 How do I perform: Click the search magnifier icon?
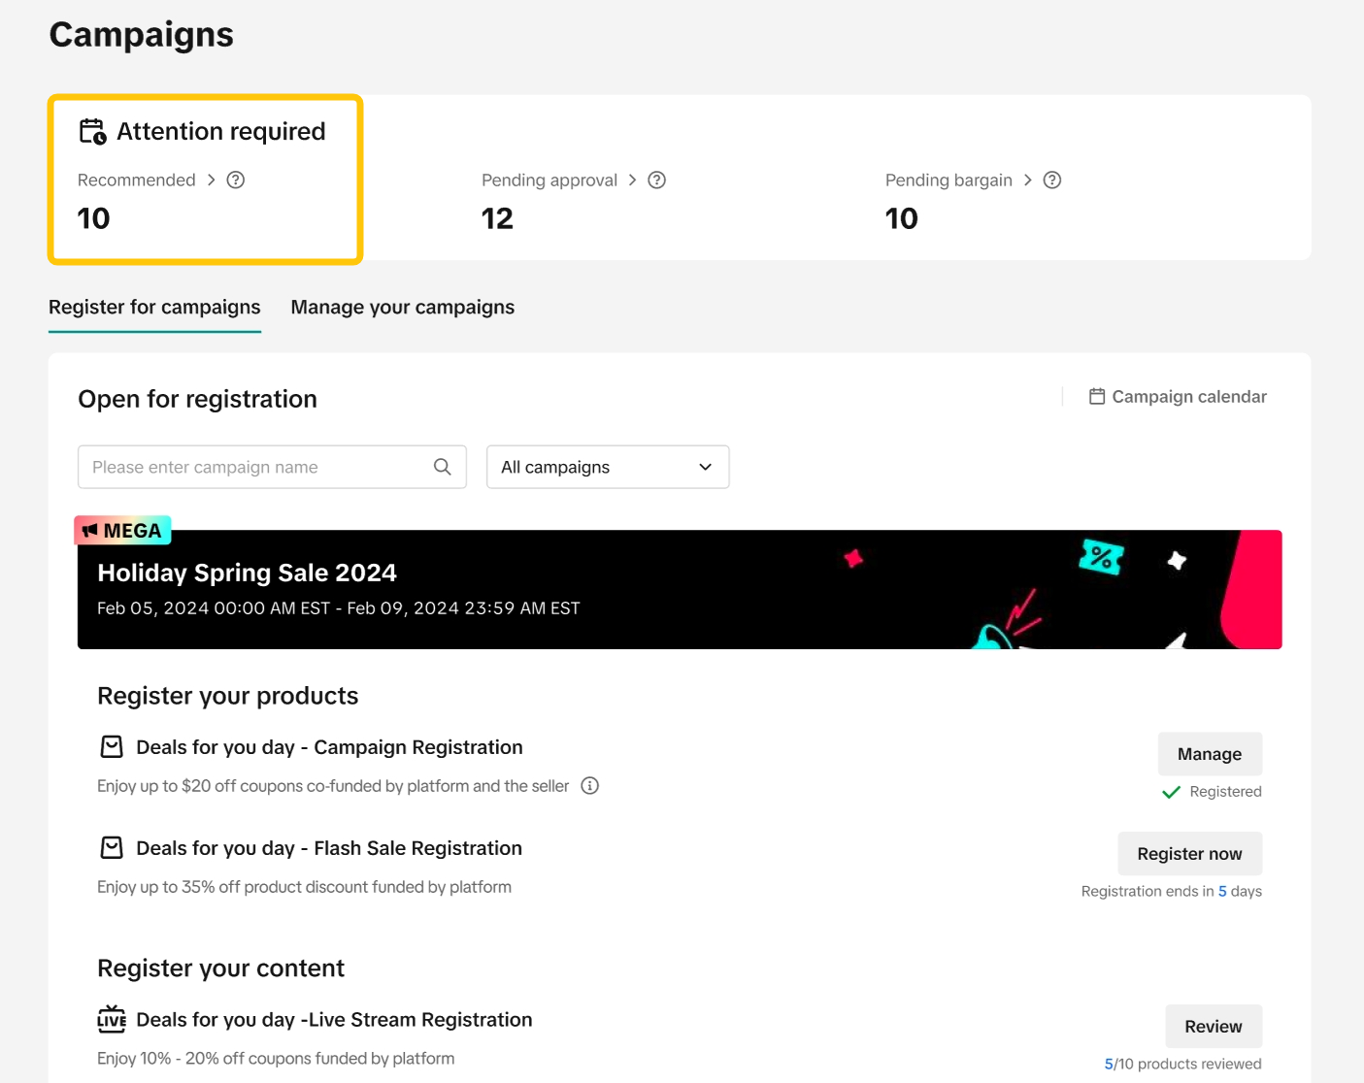(443, 467)
